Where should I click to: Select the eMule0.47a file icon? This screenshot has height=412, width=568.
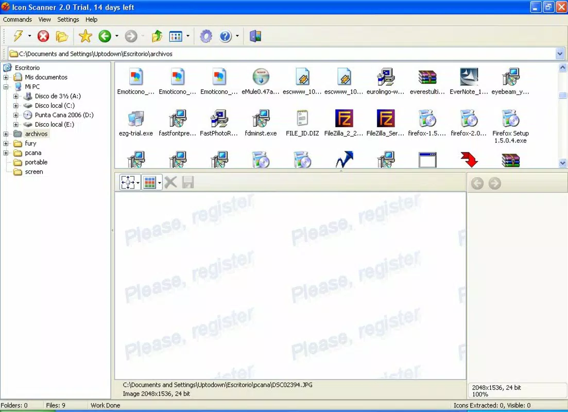261,77
